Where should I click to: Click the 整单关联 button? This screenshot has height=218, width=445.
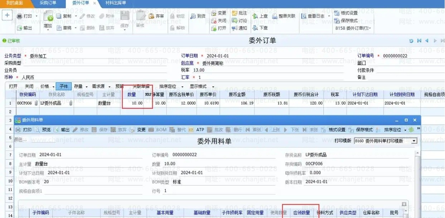click(284, 16)
